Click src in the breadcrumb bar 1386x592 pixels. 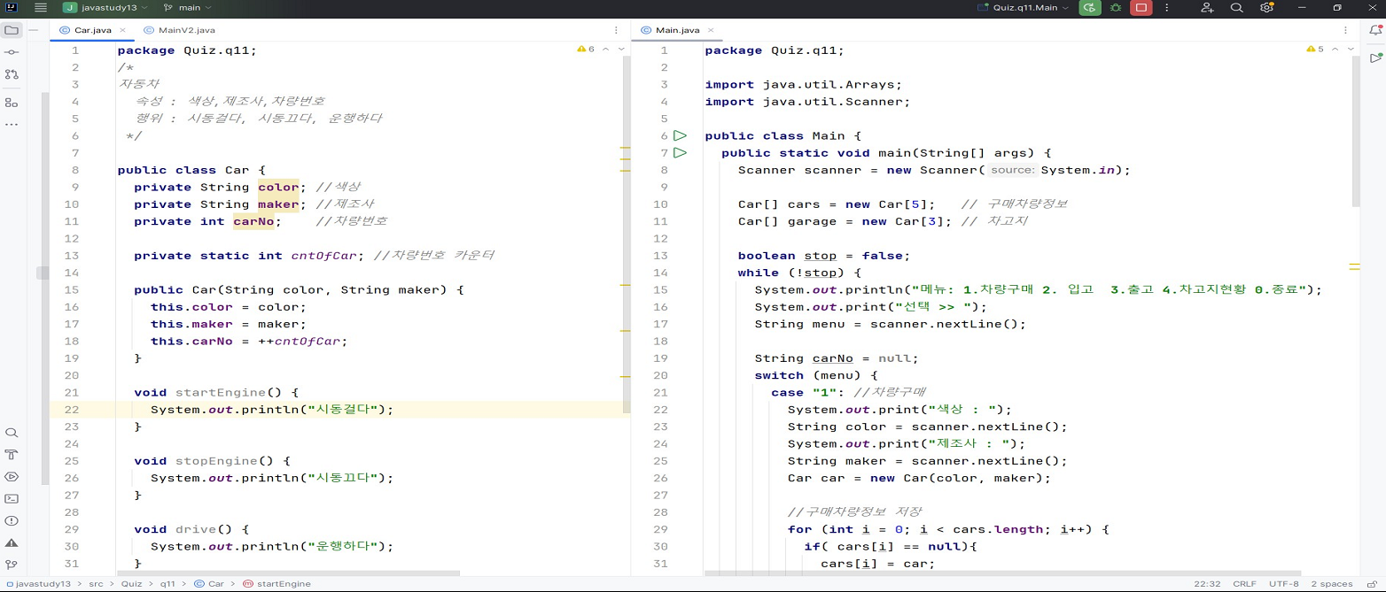(97, 584)
